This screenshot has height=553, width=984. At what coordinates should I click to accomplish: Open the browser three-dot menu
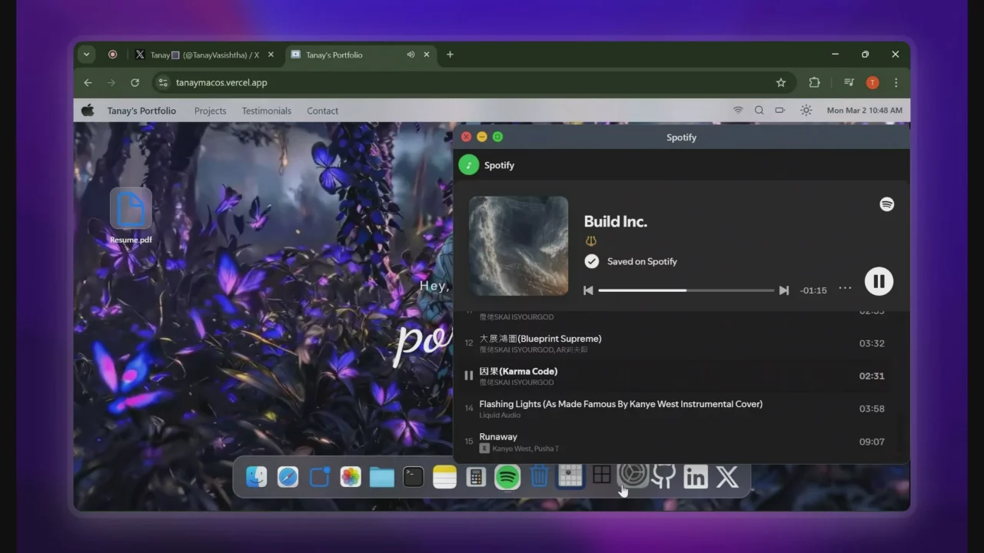pyautogui.click(x=896, y=82)
